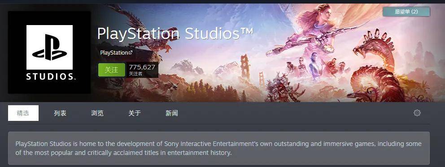This screenshot has width=445, height=167.
Task: View the 新闻 tab
Action: (x=172, y=113)
